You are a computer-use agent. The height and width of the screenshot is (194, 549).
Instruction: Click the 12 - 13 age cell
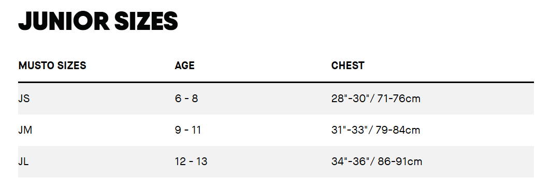tap(191, 161)
